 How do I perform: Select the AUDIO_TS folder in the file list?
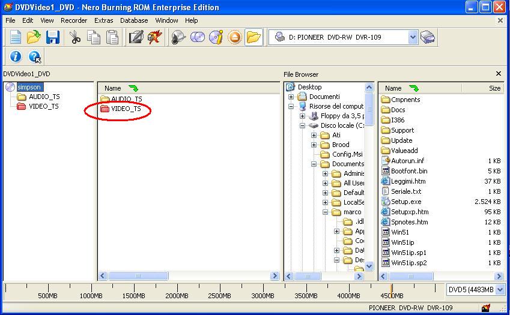[127, 99]
